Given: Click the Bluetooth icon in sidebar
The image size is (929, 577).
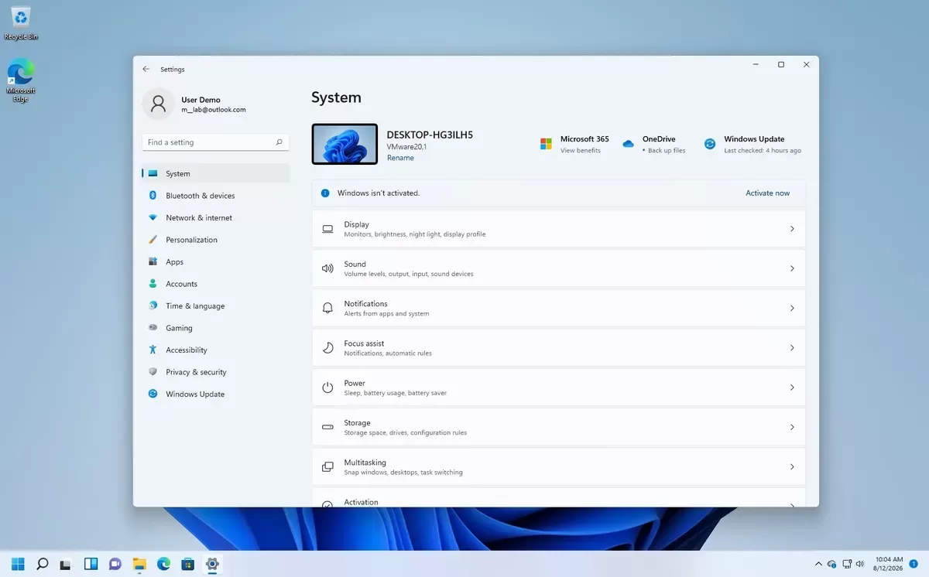Looking at the screenshot, I should pyautogui.click(x=153, y=196).
